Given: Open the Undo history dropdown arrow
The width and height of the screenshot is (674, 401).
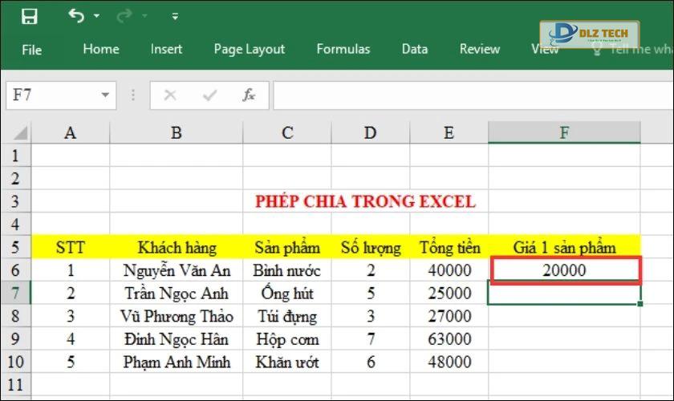Looking at the screenshot, I should click(x=97, y=16).
